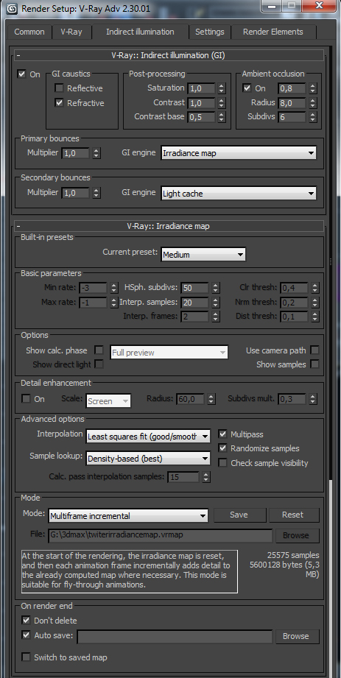Enable Switch to saved map checkbox

click(26, 657)
